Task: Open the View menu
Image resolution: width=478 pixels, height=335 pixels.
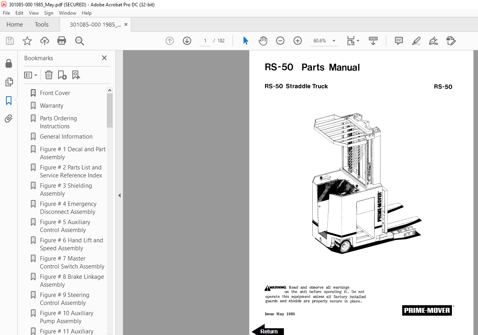Action: coord(34,13)
